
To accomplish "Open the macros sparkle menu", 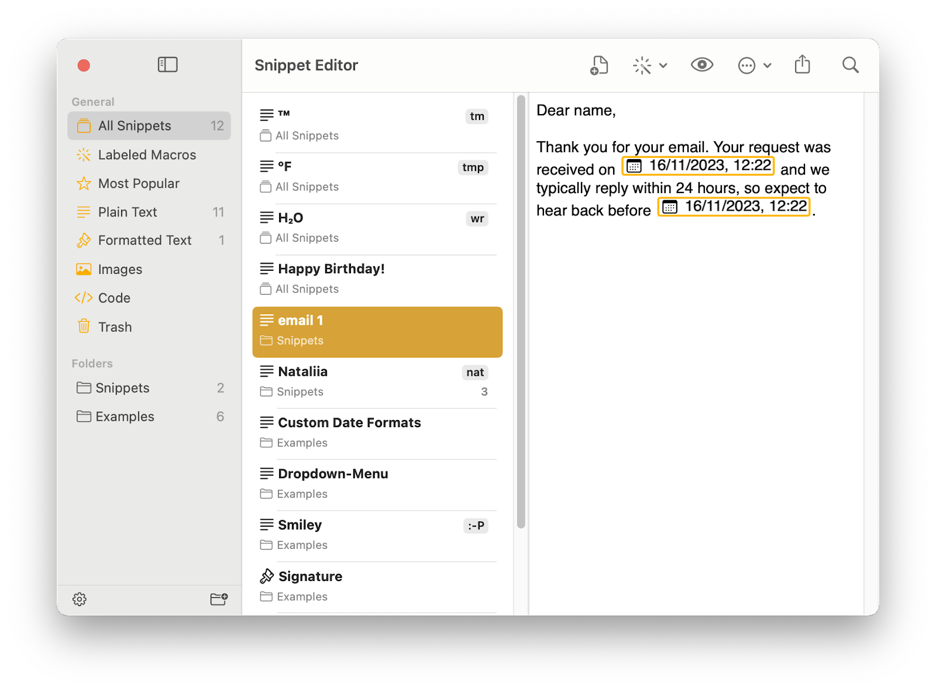I will click(x=642, y=66).
